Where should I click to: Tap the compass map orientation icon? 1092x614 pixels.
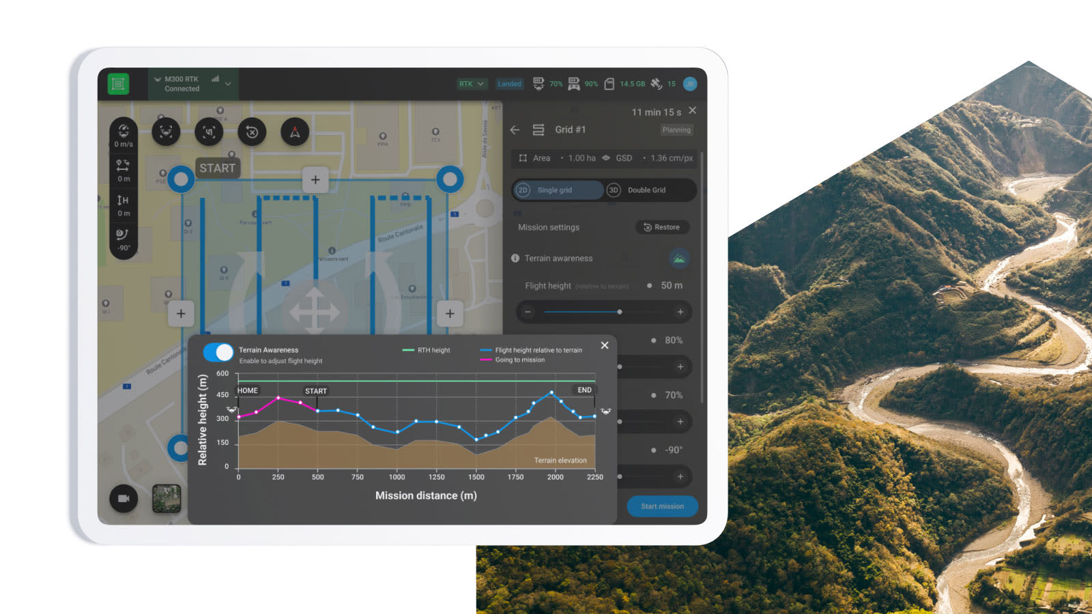tap(292, 132)
